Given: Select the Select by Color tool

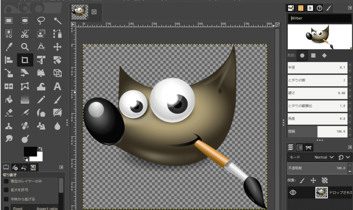Looking at the screenshot, I should pyautogui.click(x=9, y=34).
